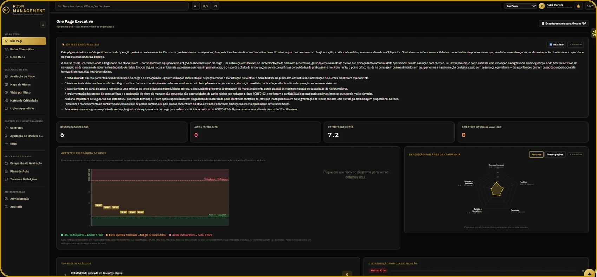Image resolution: width=597 pixels, height=277 pixels.
Task: Switch to the Preocupações tab
Action: point(555,154)
